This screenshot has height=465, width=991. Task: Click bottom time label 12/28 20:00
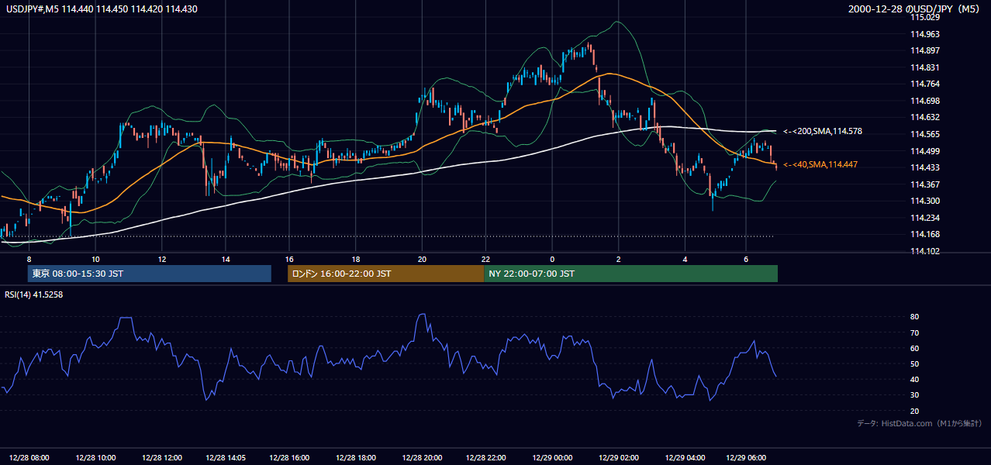423,458
